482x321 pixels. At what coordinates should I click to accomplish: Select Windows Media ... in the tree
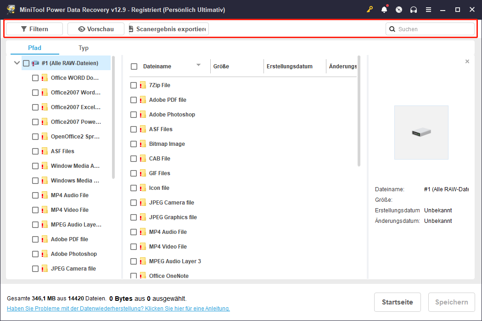point(75,181)
